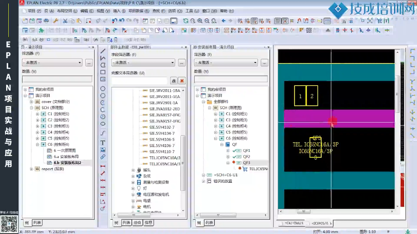Select the Polyline drawing tool

pos(103,58)
